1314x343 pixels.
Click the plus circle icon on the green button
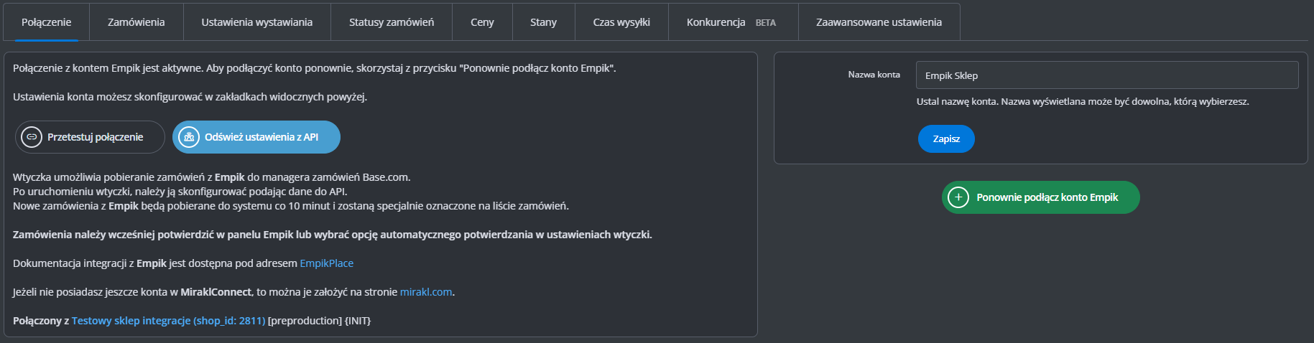pyautogui.click(x=958, y=197)
